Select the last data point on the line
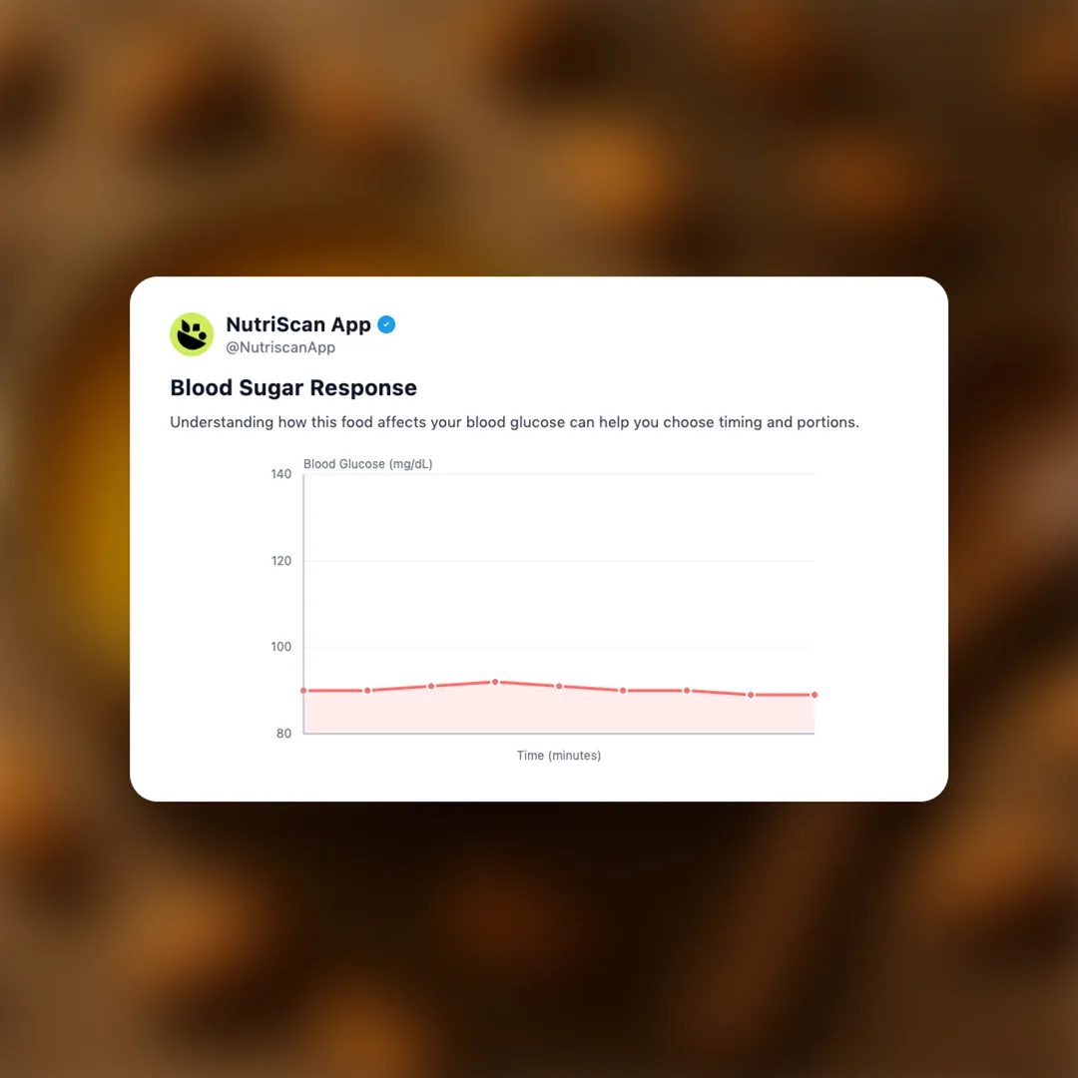The width and height of the screenshot is (1078, 1078). (x=814, y=695)
